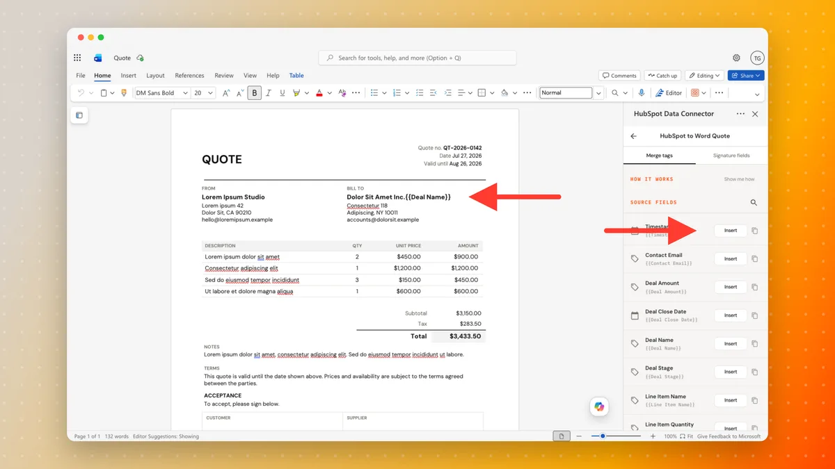This screenshot has height=469, width=835.
Task: Select the format painter brush
Action: click(124, 92)
